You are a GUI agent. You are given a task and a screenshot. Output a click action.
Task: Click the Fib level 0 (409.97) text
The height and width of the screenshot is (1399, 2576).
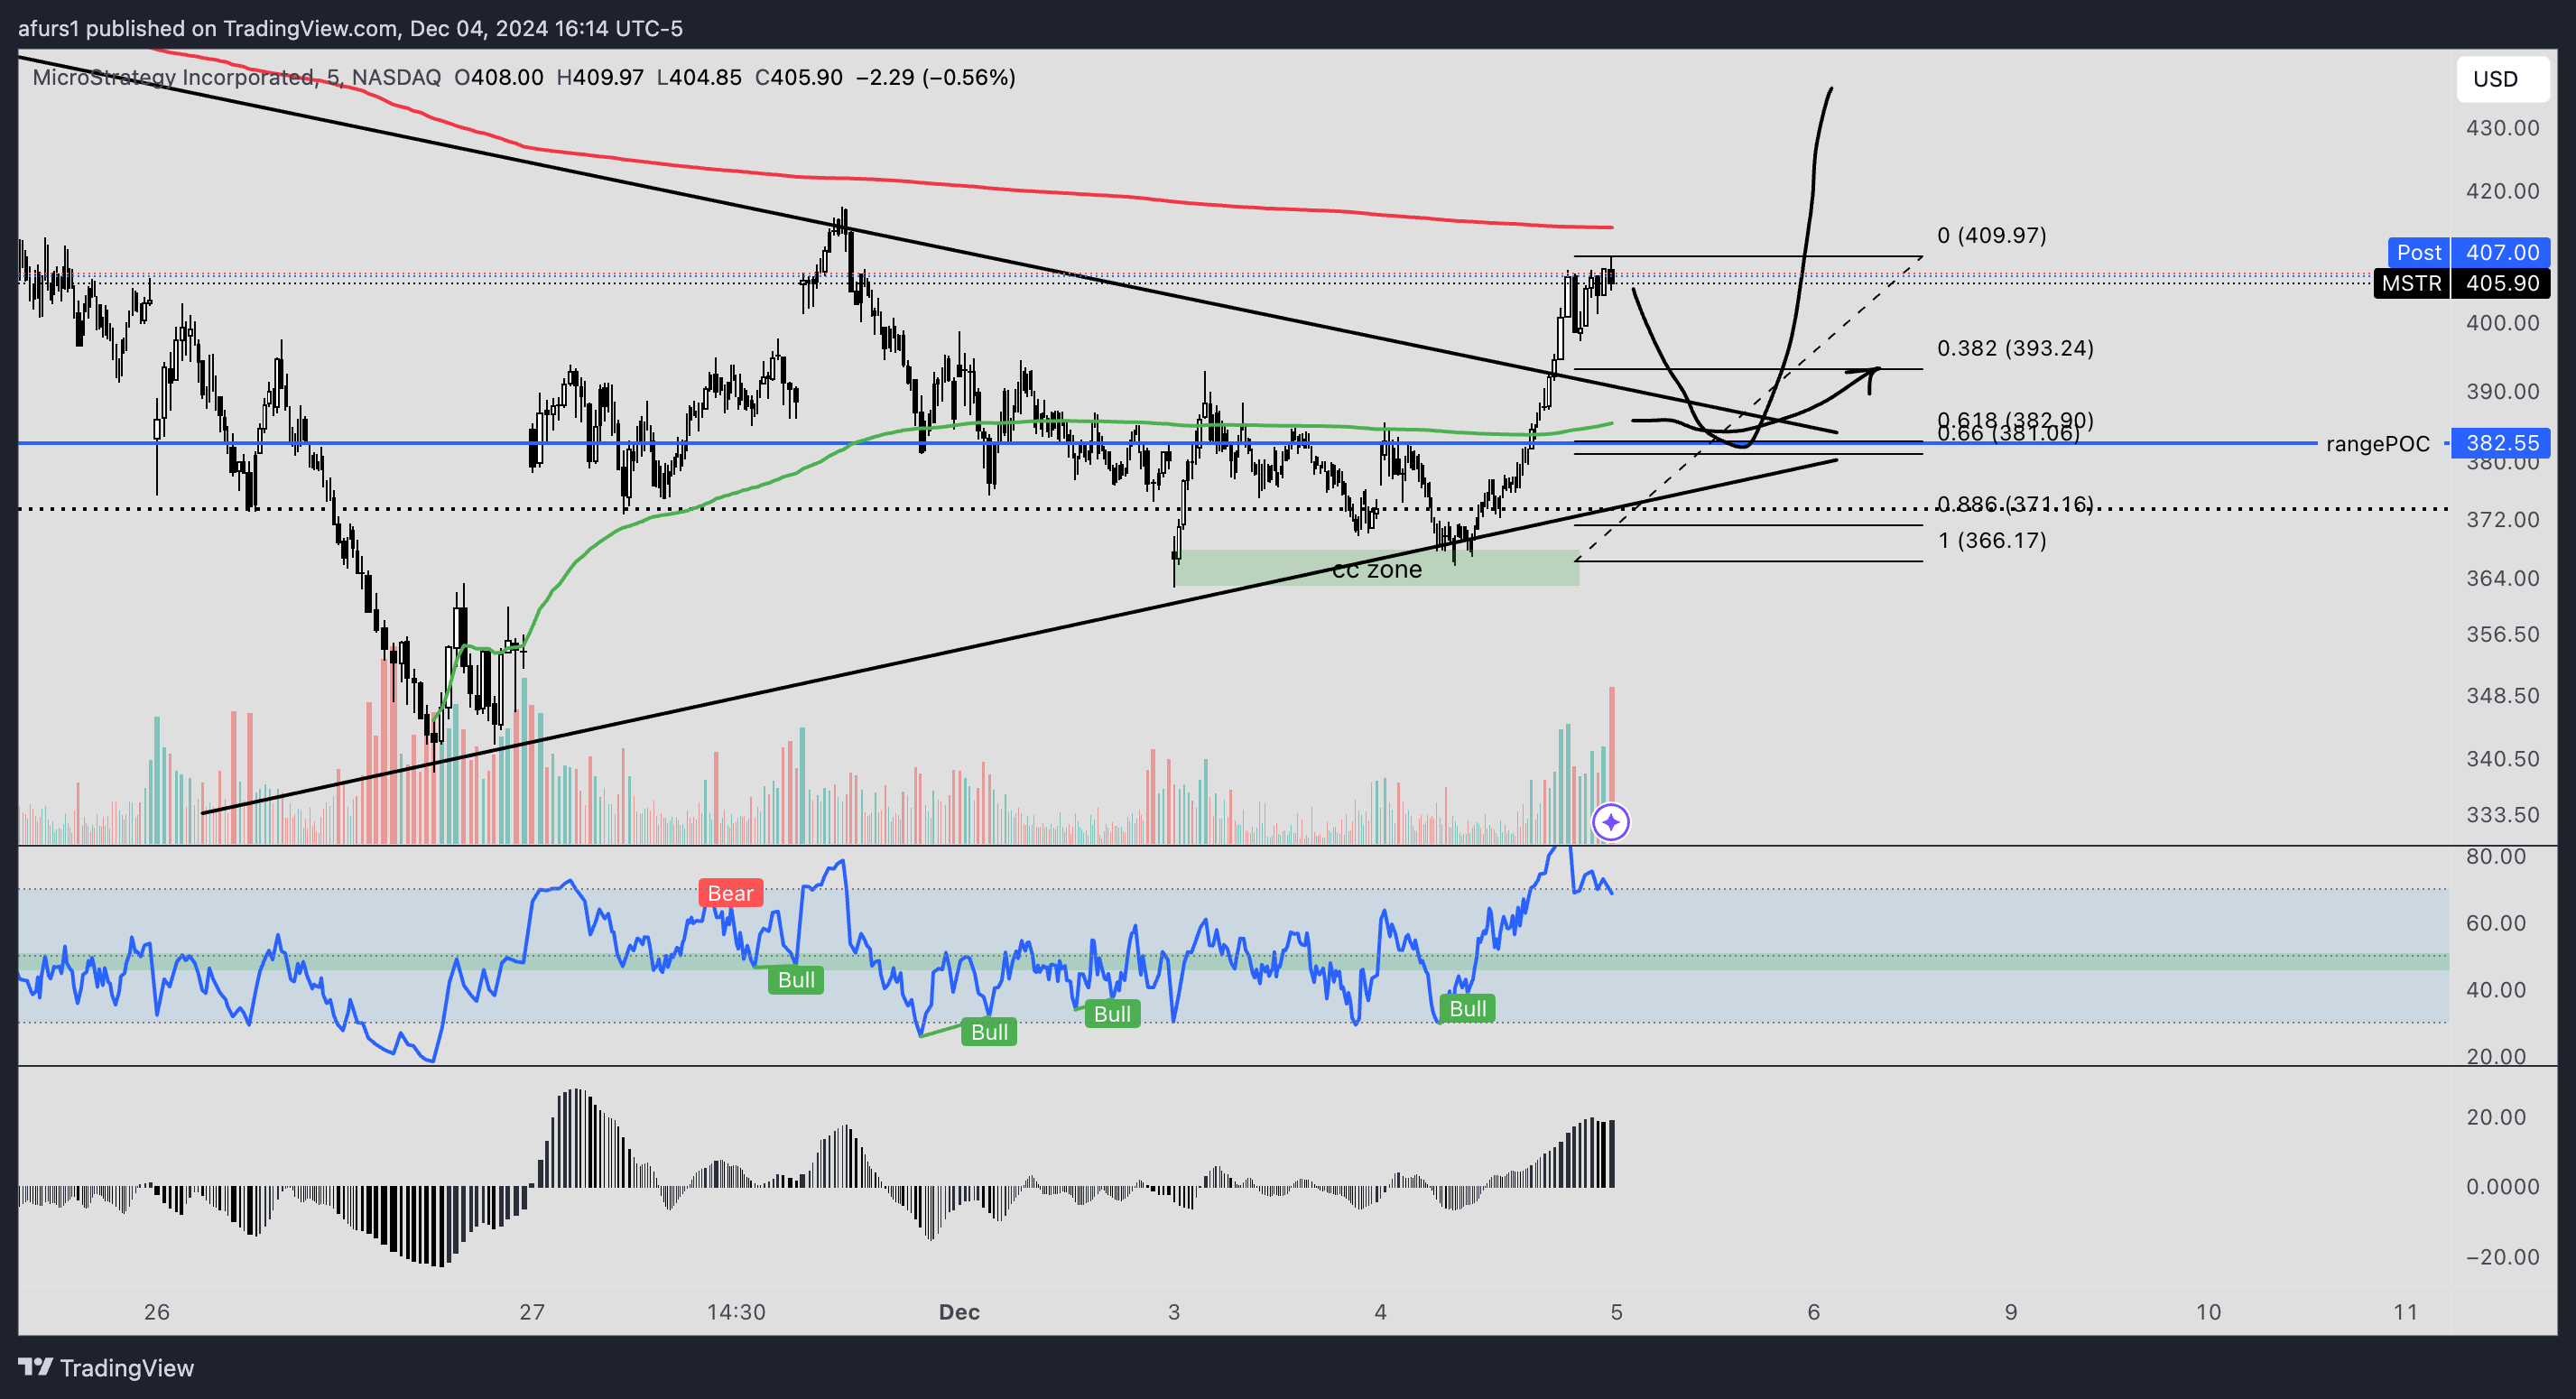[1992, 235]
